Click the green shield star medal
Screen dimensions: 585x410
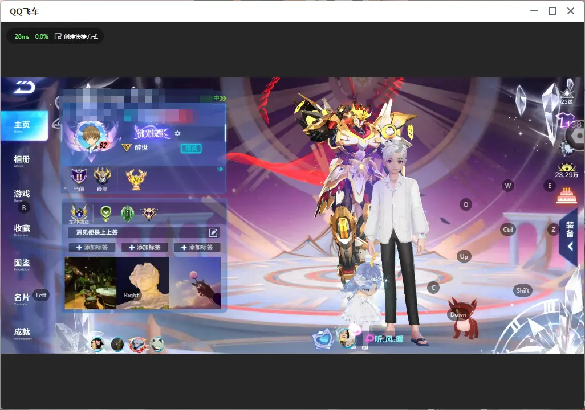click(x=106, y=213)
